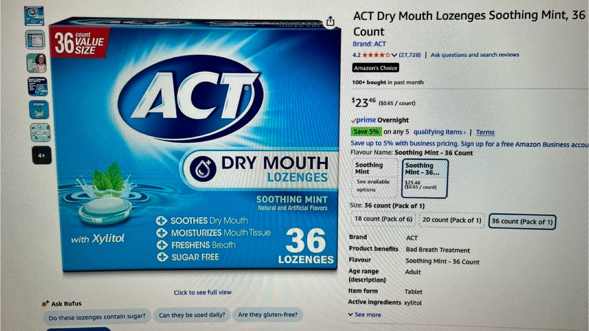Click the Ask Rufus icon
The height and width of the screenshot is (331, 589).
click(x=45, y=304)
